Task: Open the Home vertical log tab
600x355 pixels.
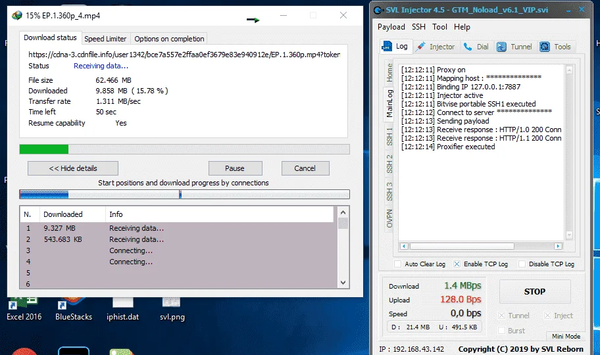Action: coord(389,73)
